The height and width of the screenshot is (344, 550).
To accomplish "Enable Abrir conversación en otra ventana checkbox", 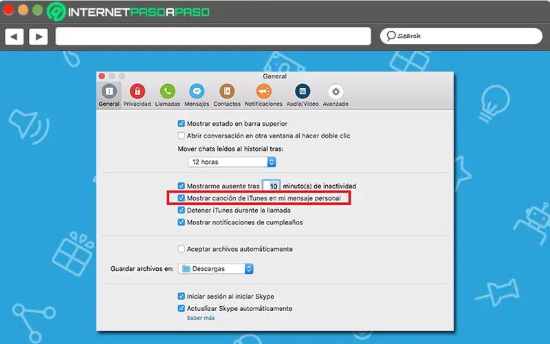I will [x=181, y=136].
